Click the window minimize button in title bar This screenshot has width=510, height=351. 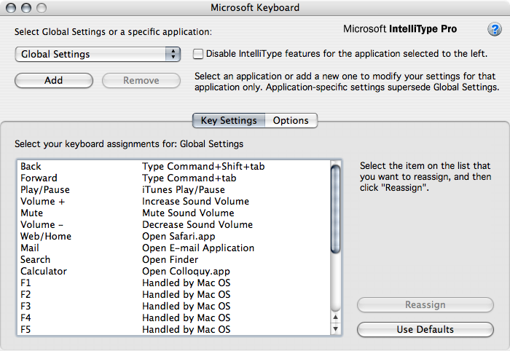(26, 8)
